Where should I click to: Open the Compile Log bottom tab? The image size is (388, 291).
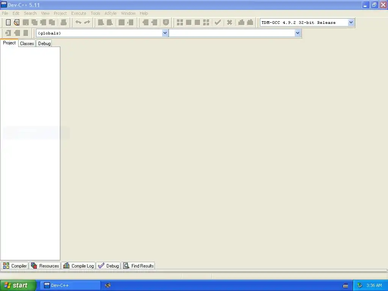point(78,266)
